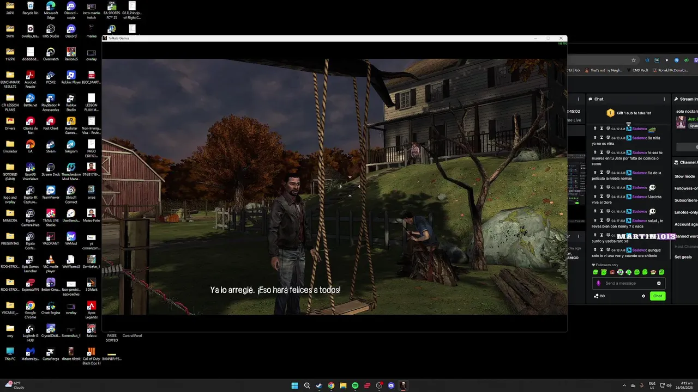The image size is (698, 392).
Task: Open the ExpressVPN desktop shortcut
Action: (x=31, y=285)
